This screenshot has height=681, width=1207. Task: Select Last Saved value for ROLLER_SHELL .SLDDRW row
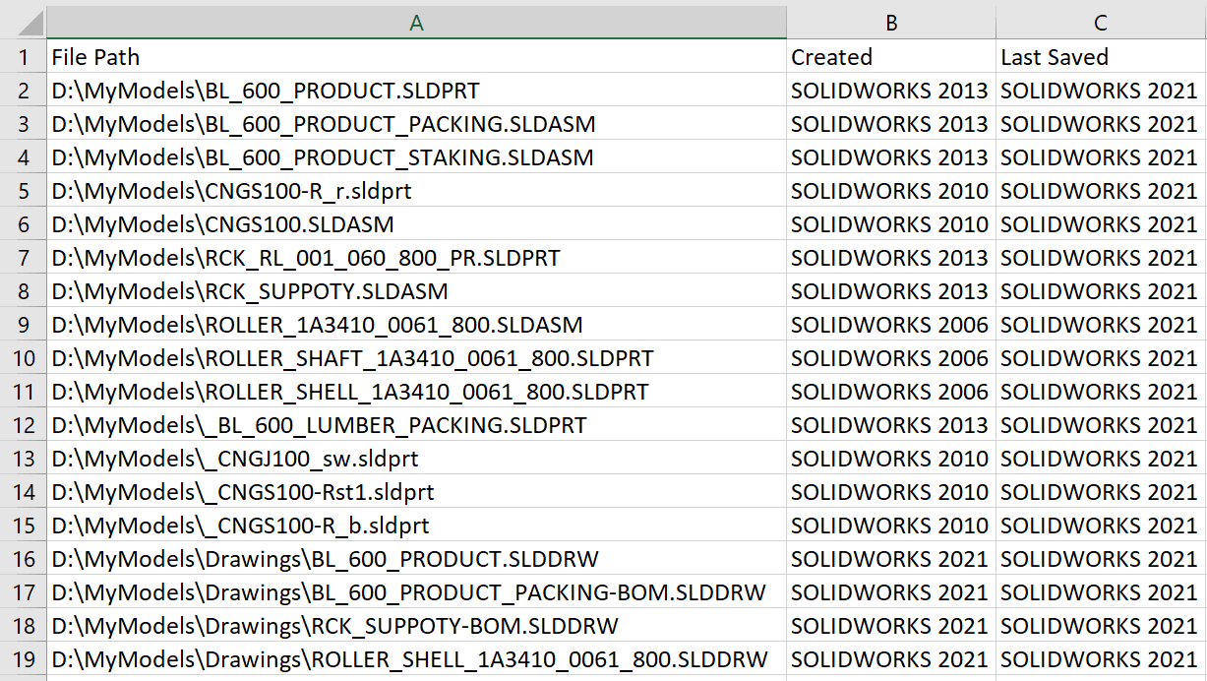[x=1101, y=659]
